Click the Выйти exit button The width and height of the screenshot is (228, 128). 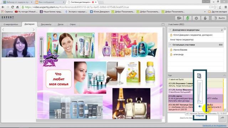click(219, 18)
